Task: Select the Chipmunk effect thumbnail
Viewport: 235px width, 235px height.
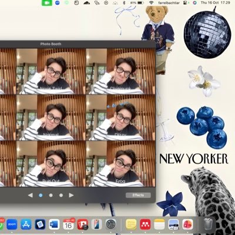Action: pyautogui.click(x=120, y=72)
